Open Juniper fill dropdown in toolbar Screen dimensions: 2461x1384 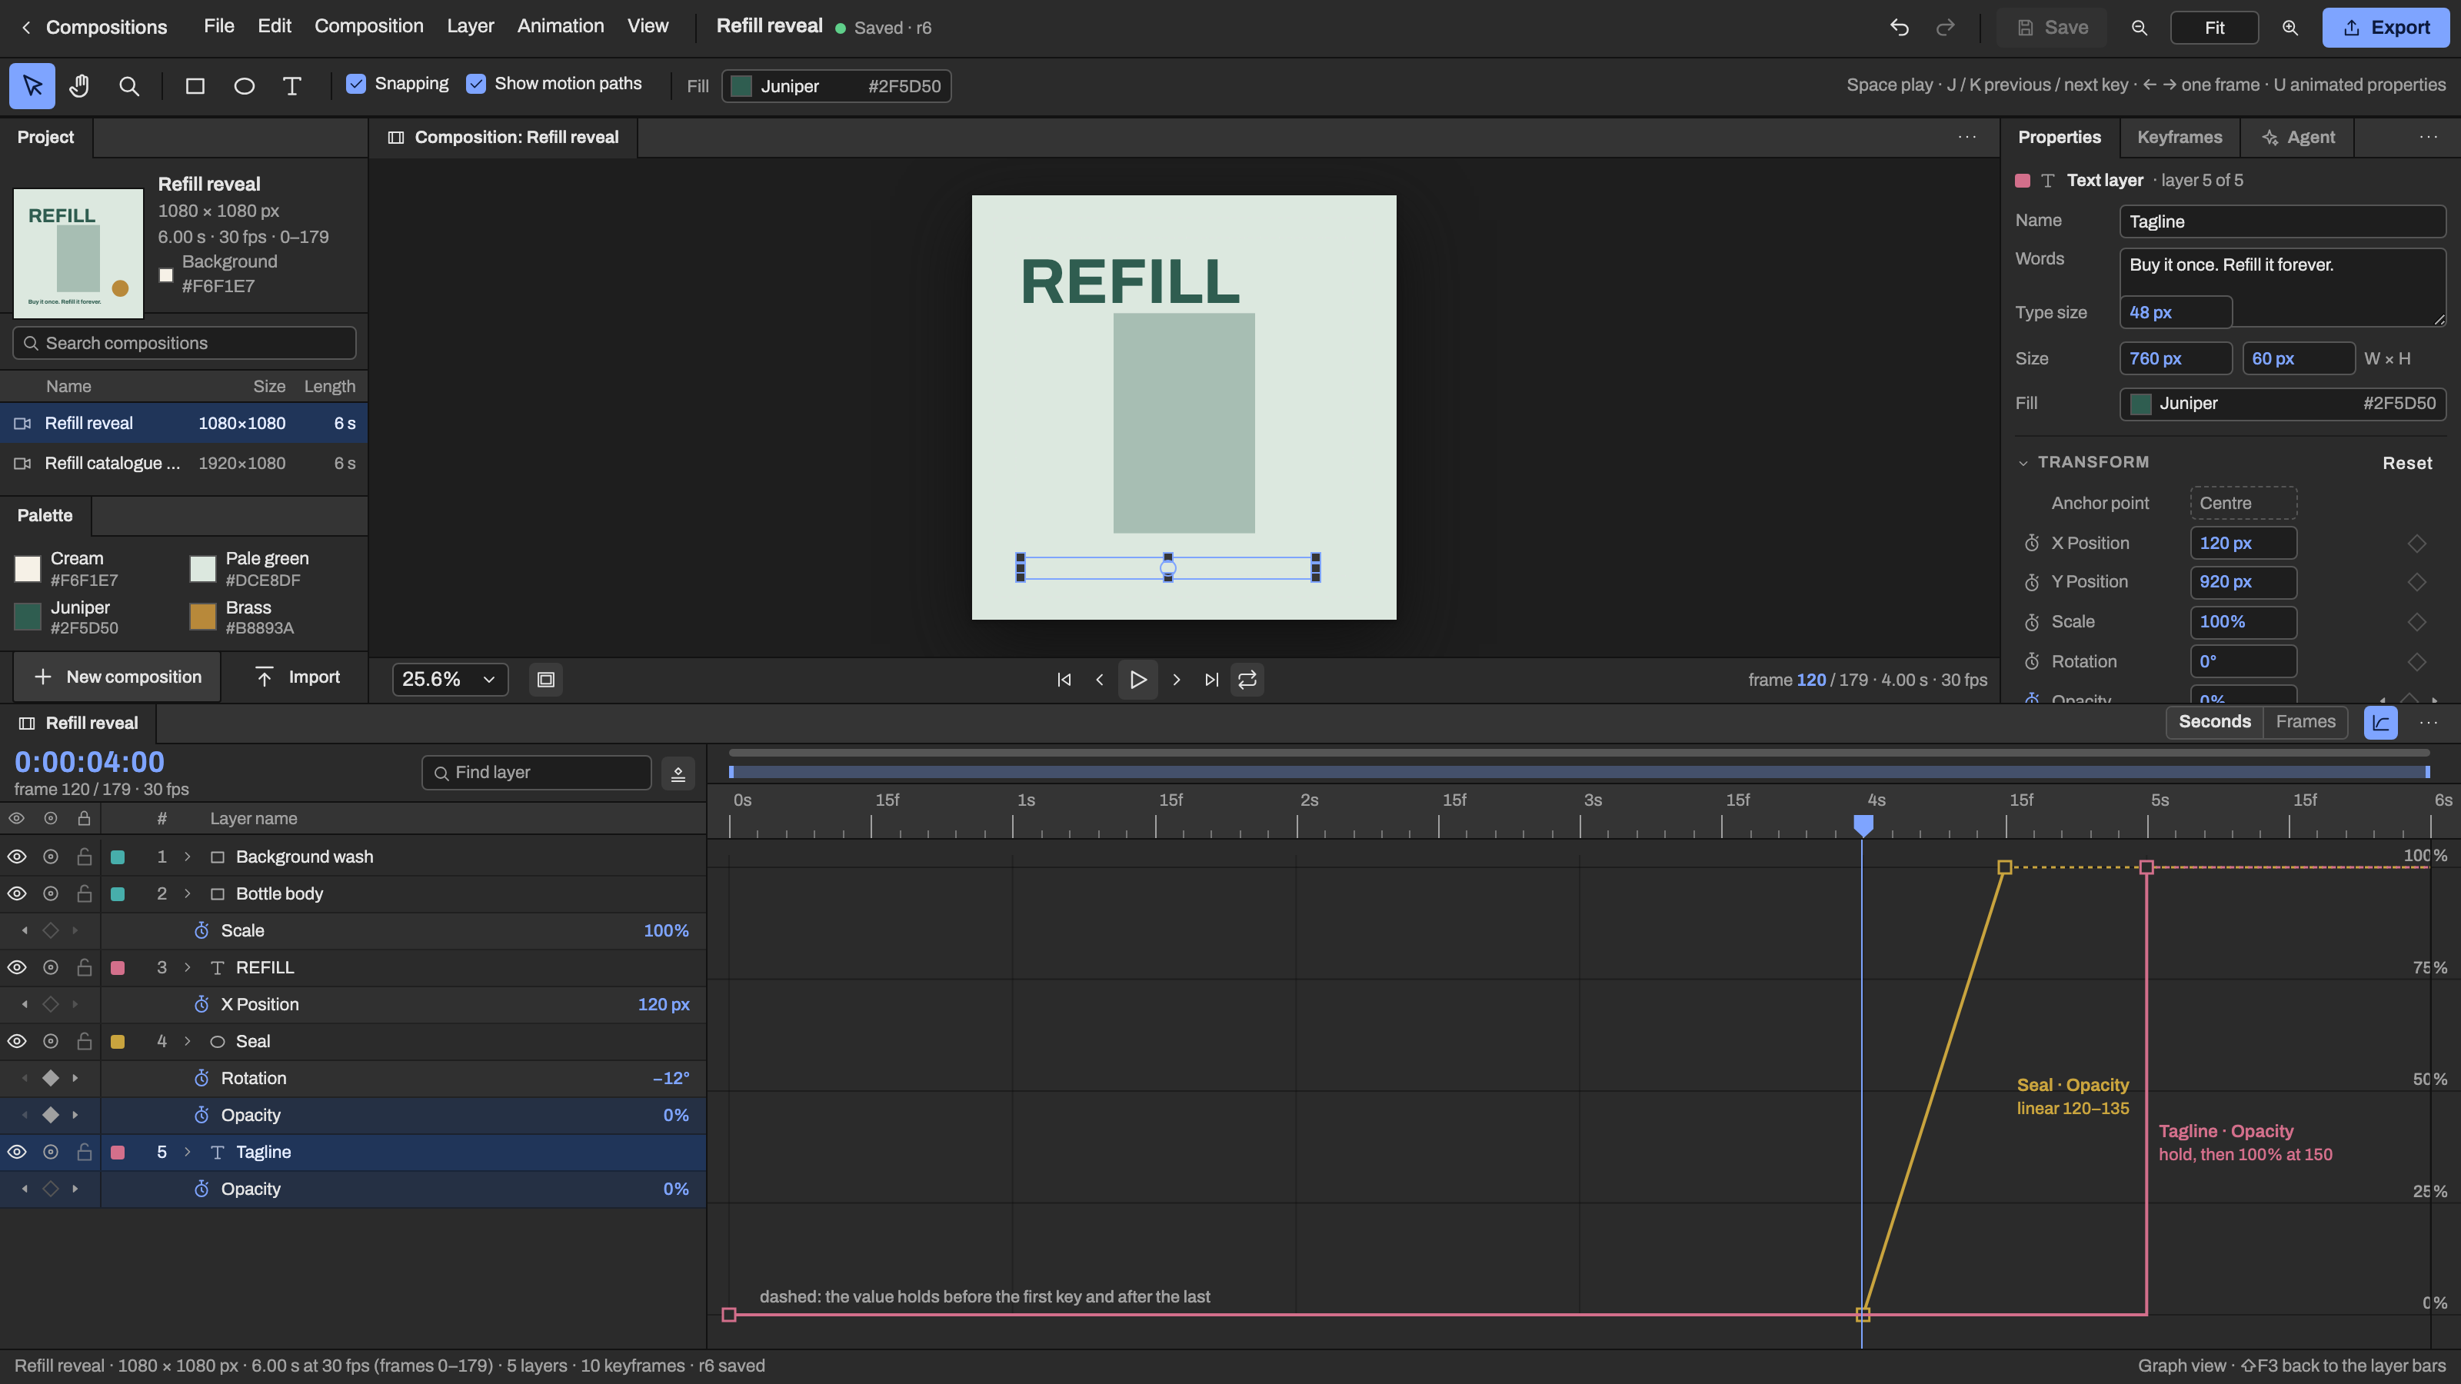pyautogui.click(x=836, y=86)
